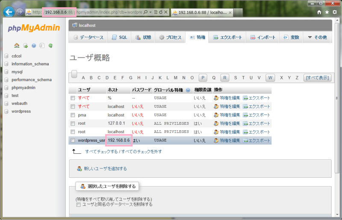Open the phpMyAdmin home icon
This screenshot has height=220, width=342.
[x=17, y=46]
